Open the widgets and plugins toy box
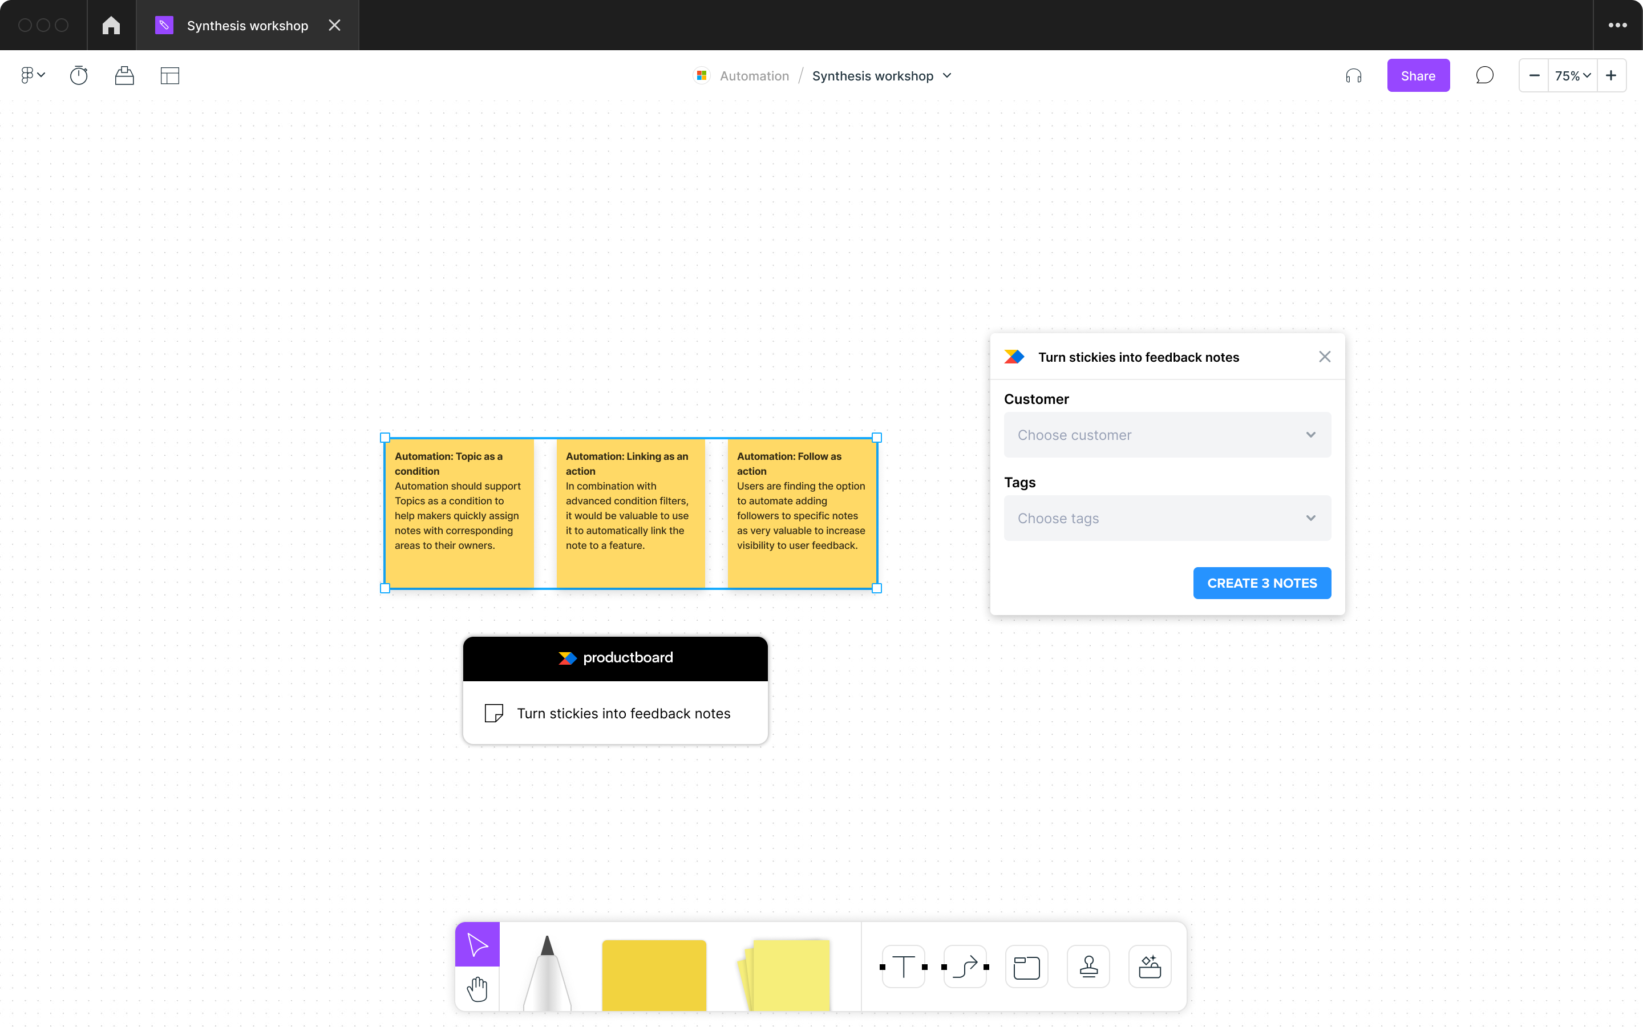Screen dimensions: 1643x1027 pos(1150,966)
